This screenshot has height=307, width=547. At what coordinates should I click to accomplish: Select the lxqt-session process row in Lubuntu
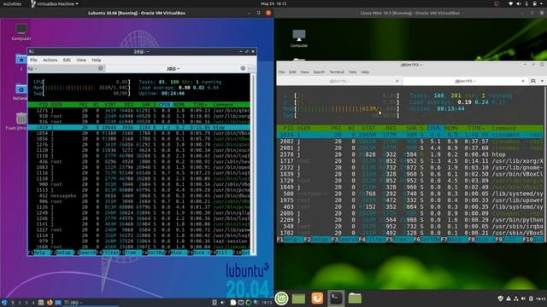(x=138, y=240)
